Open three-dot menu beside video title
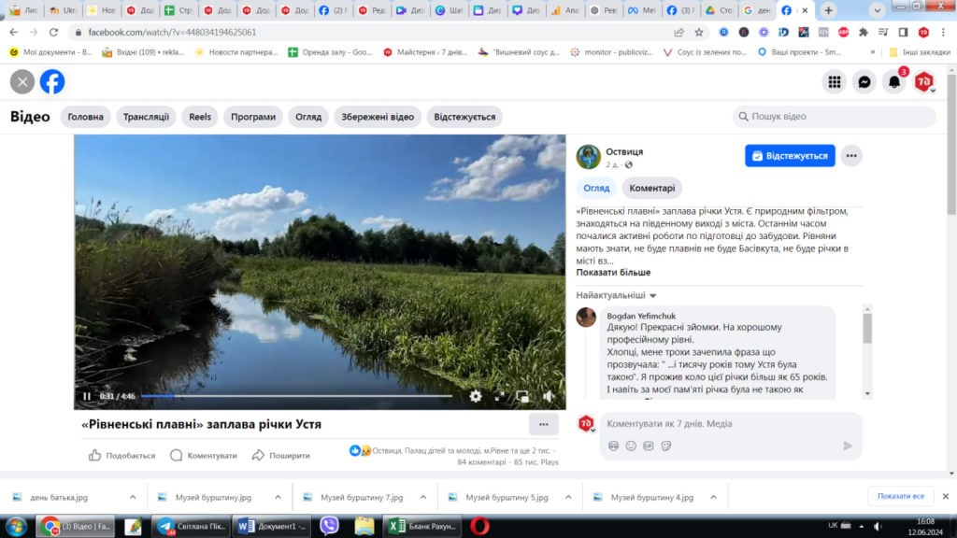Screen dimensions: 957x538 pyautogui.click(x=543, y=424)
